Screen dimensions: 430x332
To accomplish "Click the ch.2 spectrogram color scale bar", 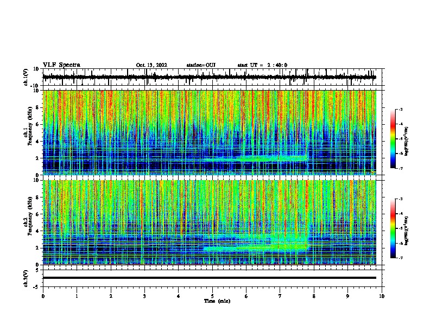I will tap(393, 228).
